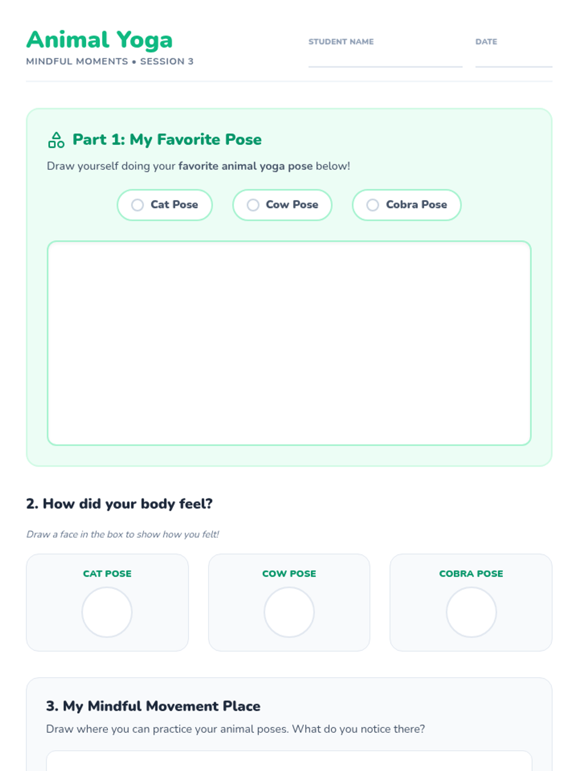Select the Cow Pose radio button
Screen dimensions: 578x771
(x=253, y=205)
